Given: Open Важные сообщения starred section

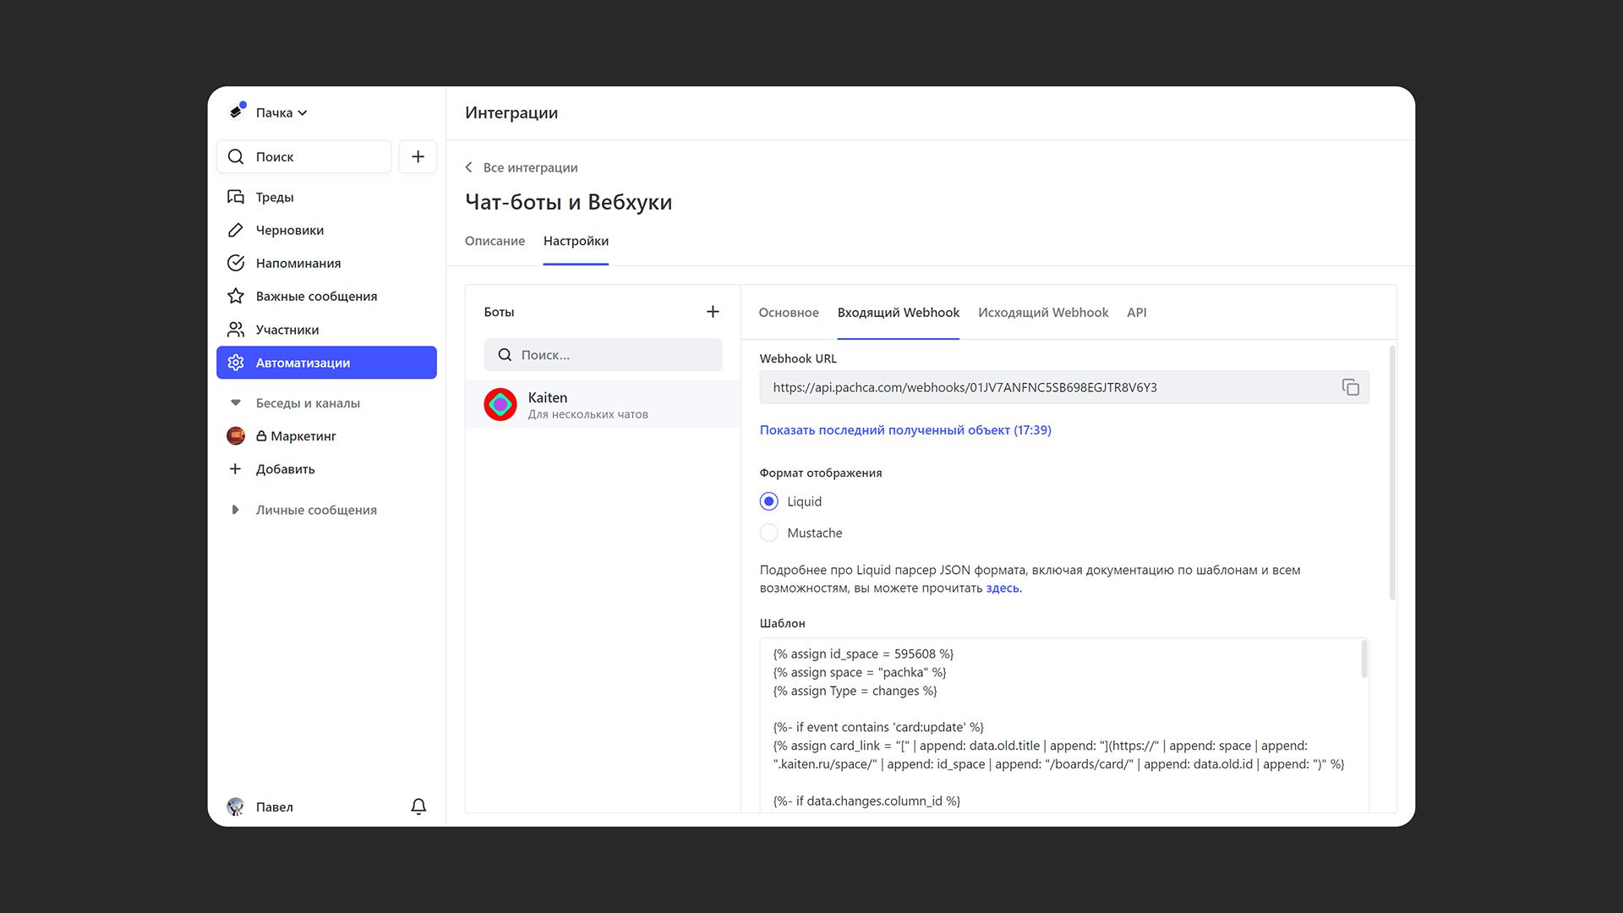Looking at the screenshot, I should click(x=316, y=296).
